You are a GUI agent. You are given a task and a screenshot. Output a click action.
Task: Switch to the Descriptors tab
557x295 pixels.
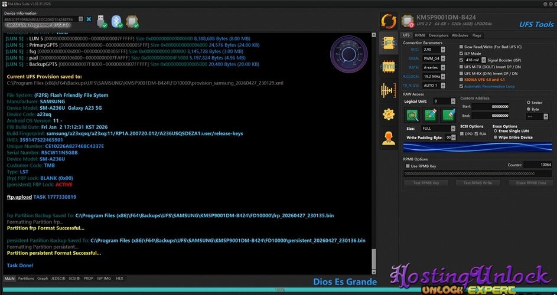pyautogui.click(x=438, y=35)
